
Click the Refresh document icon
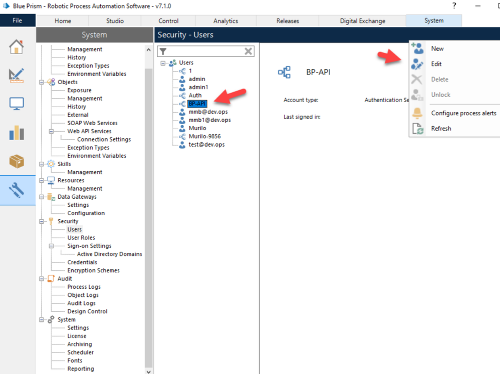[x=417, y=129]
